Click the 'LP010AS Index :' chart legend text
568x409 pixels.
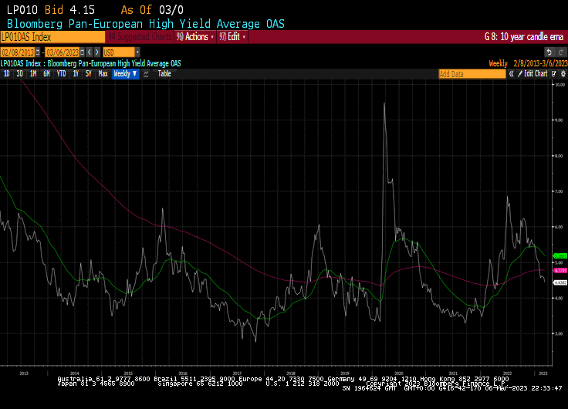point(23,64)
